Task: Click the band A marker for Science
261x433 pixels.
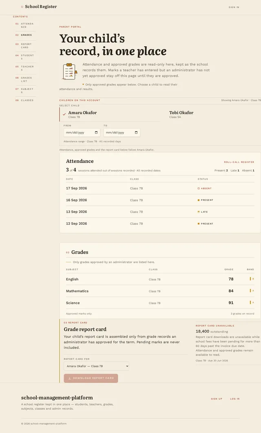Action: (252, 302)
